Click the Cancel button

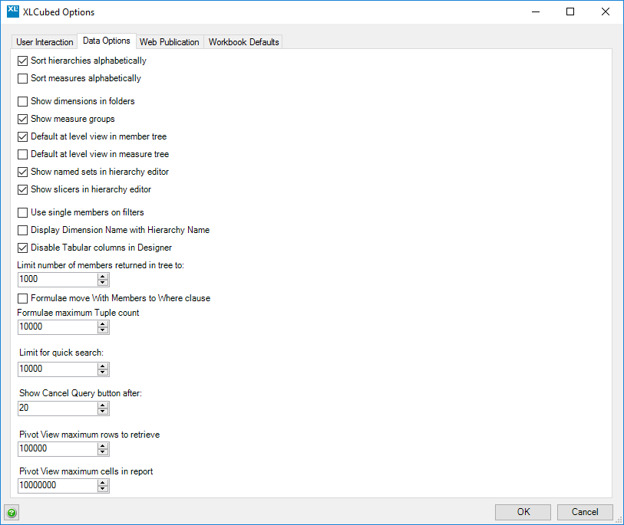pos(585,512)
